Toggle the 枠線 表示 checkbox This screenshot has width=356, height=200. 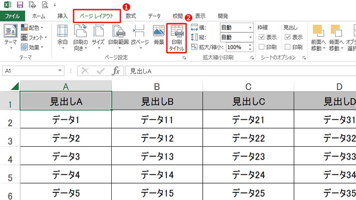(x=262, y=37)
